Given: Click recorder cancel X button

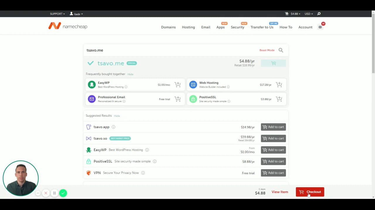Looking at the screenshot, I should point(46,193).
